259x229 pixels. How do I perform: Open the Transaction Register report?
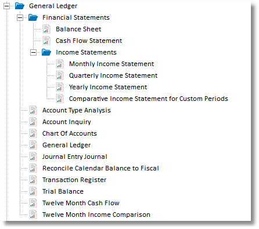click(74, 180)
